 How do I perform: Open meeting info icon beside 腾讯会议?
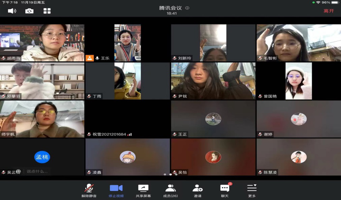pyautogui.click(x=187, y=8)
